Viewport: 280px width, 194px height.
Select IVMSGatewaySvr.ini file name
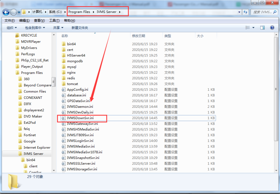point(82,124)
